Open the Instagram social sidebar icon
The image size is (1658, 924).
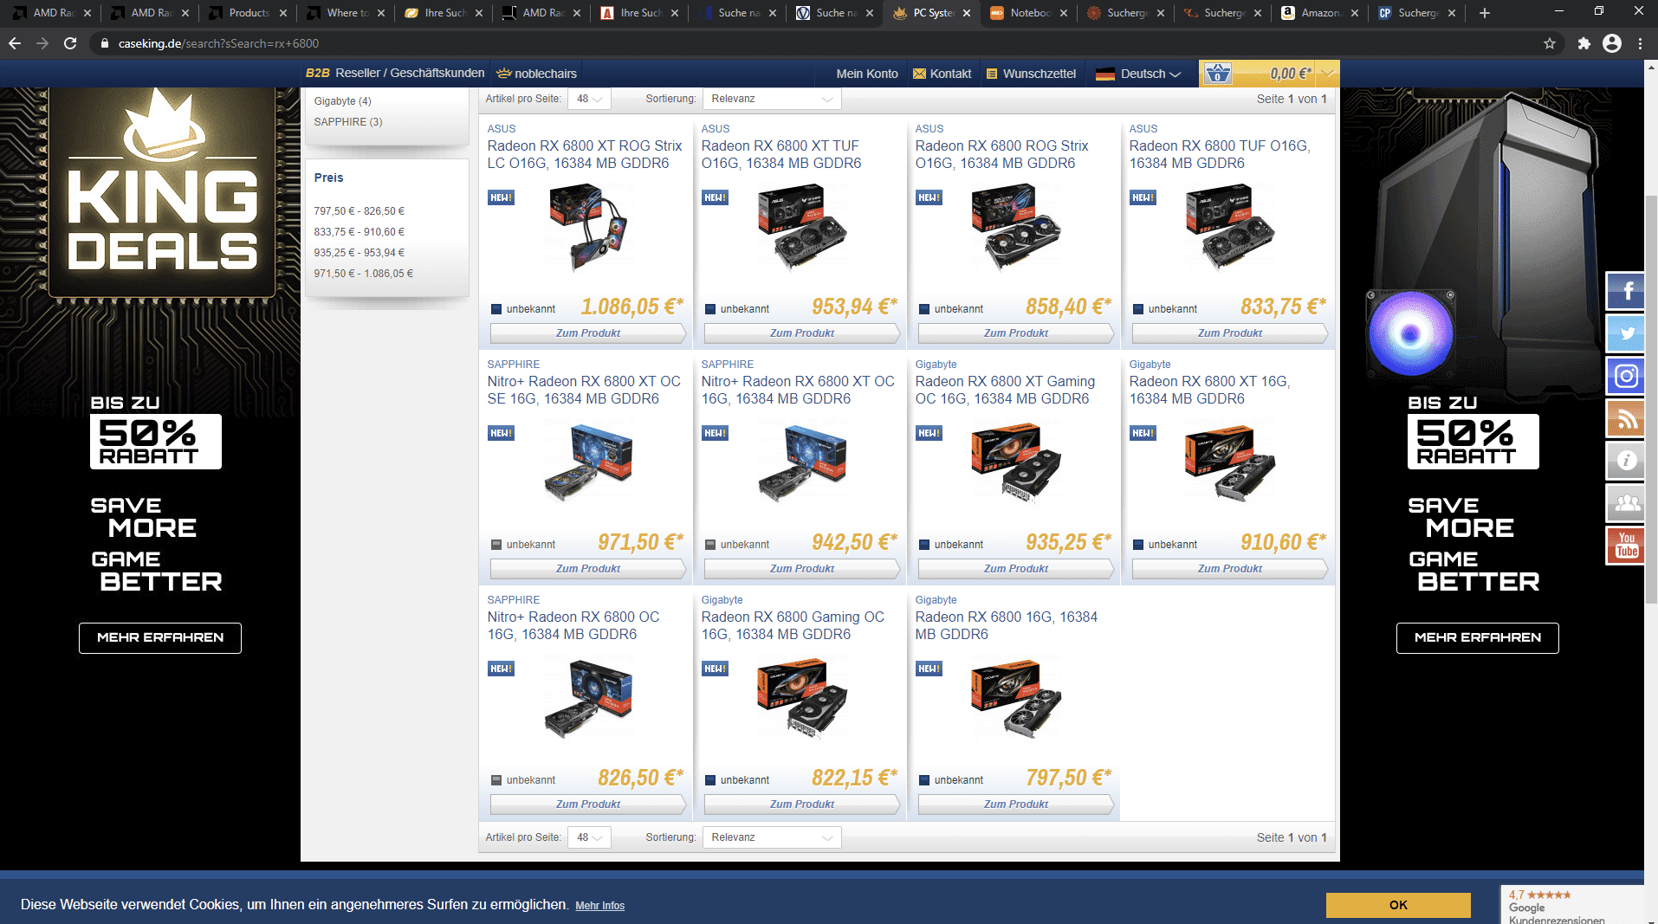[1626, 376]
